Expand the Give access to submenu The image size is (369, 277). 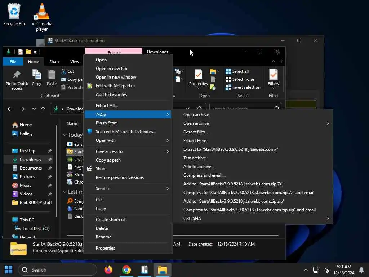[128, 151]
